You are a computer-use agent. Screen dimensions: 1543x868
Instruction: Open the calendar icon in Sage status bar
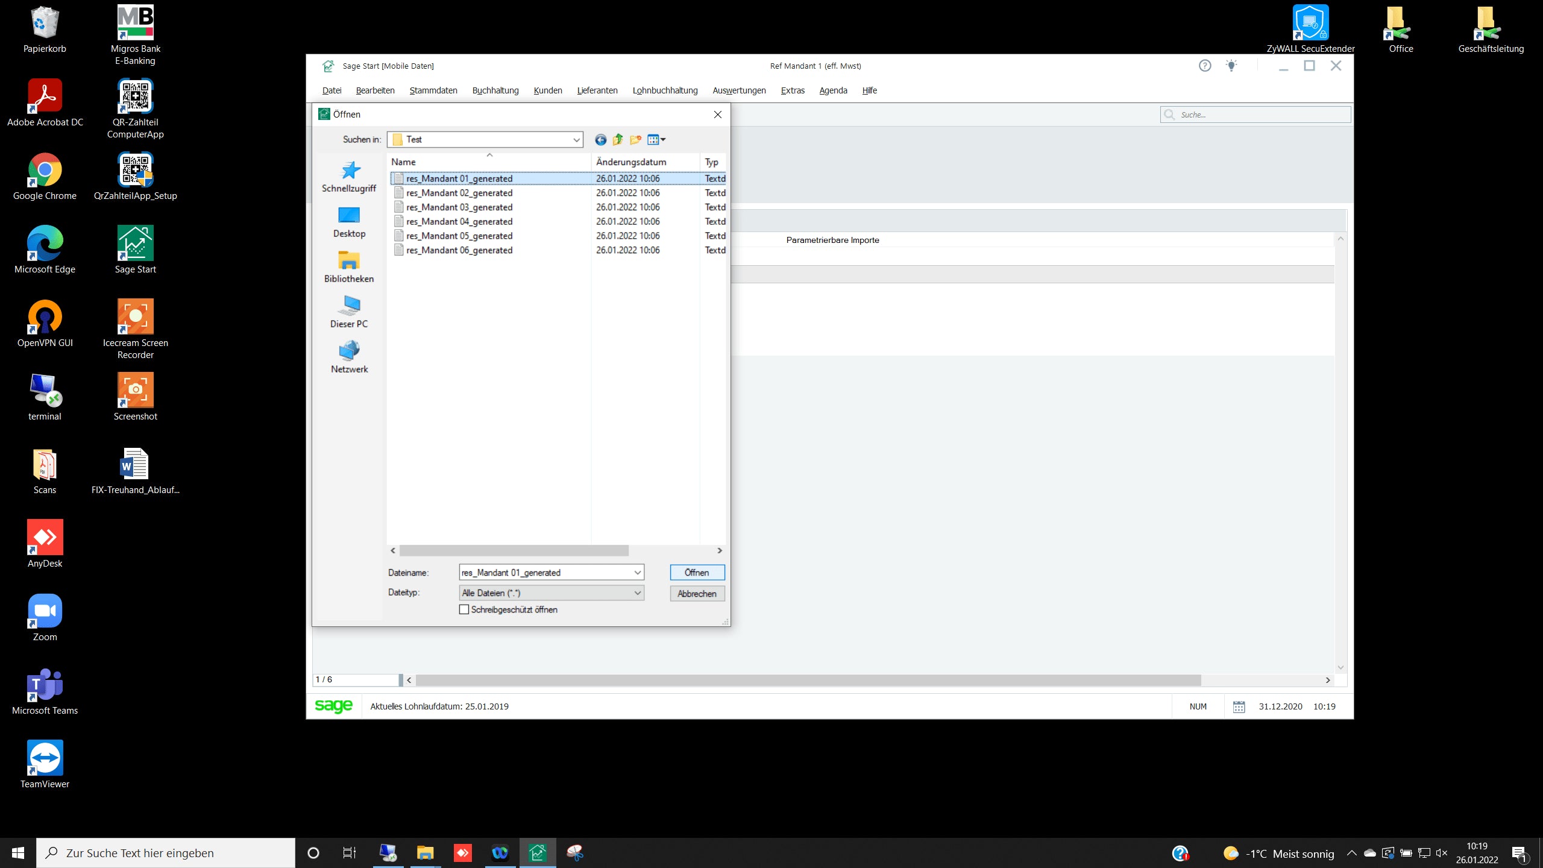1239,706
